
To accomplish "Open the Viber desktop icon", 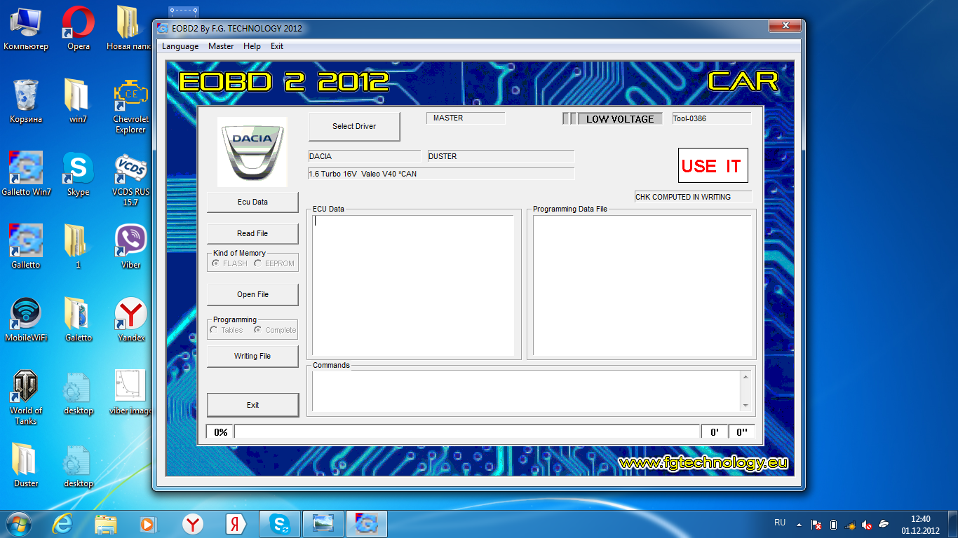I will 130,242.
